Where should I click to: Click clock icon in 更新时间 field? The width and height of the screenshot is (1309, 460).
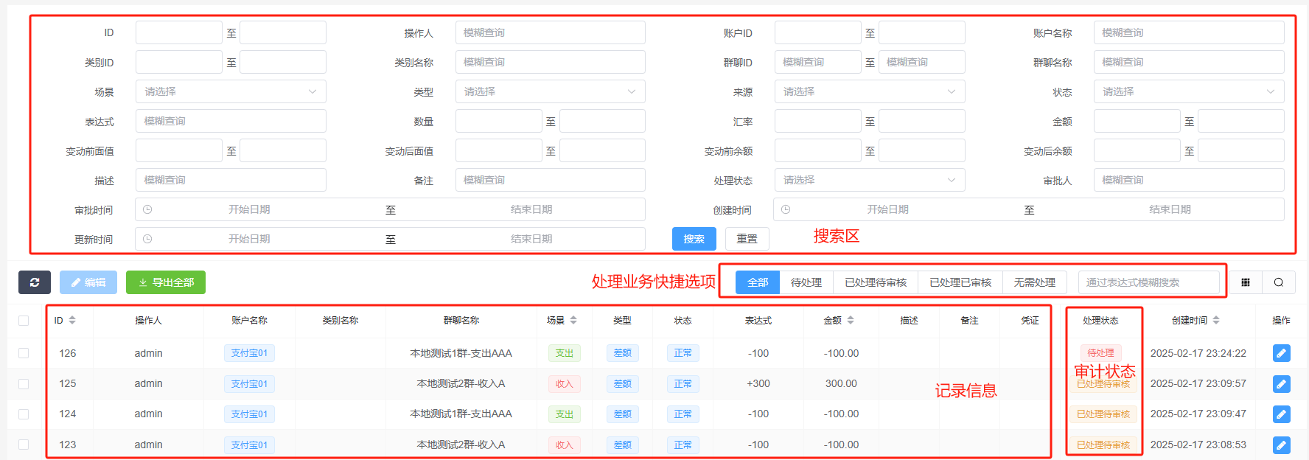[x=147, y=239]
